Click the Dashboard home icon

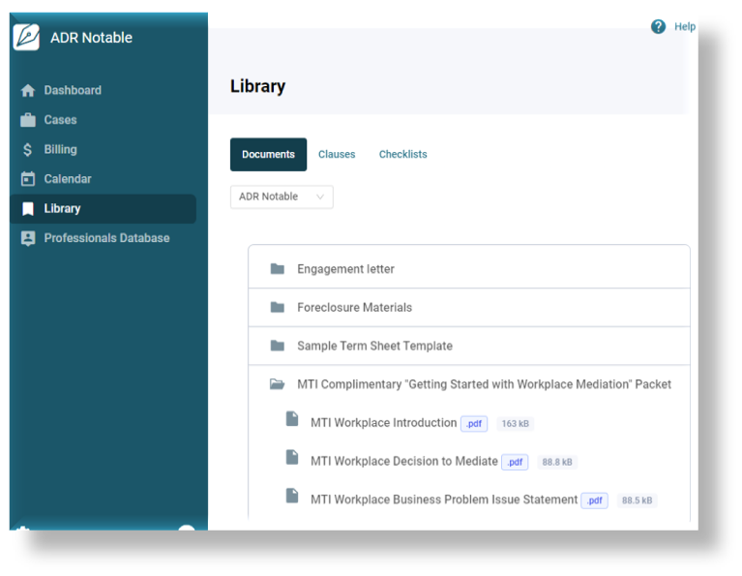pos(28,91)
